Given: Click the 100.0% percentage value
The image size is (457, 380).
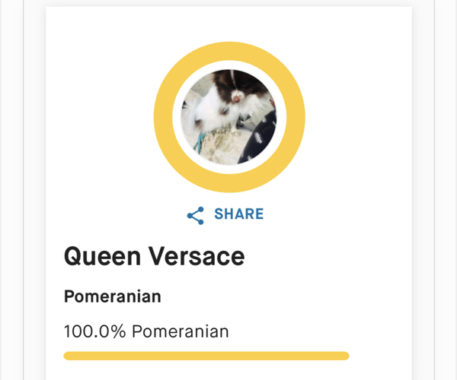Looking at the screenshot, I should coord(94,331).
